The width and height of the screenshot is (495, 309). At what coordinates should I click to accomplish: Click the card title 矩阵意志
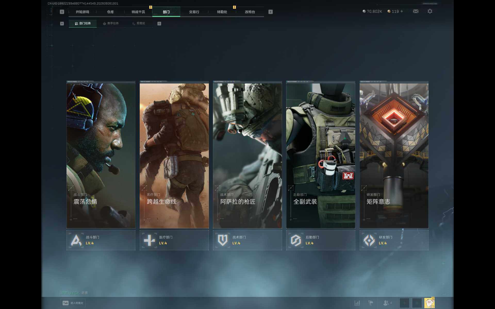[x=378, y=202]
